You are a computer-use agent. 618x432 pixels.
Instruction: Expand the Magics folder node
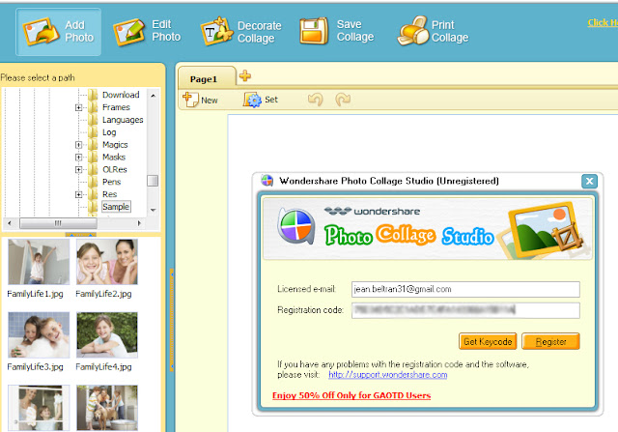(79, 145)
